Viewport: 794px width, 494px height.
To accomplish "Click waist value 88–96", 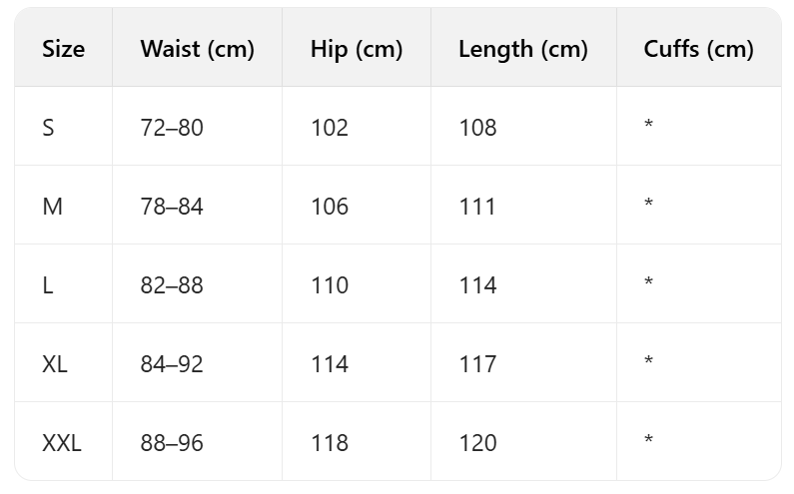I will 172,443.
